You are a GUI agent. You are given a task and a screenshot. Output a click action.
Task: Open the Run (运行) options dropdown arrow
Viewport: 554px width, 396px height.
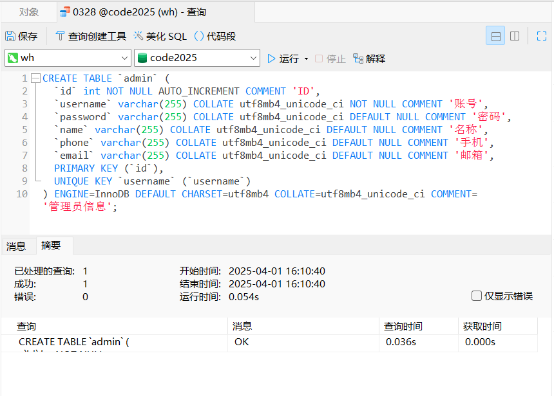(306, 59)
